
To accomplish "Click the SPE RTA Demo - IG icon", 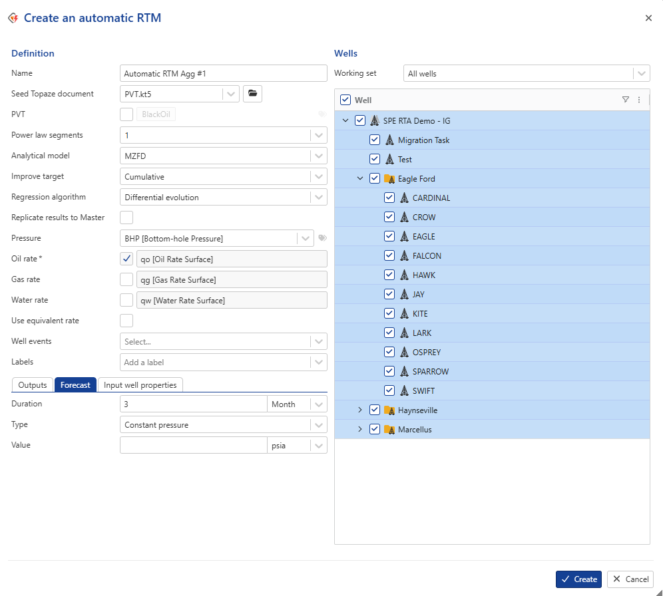I will pyautogui.click(x=375, y=121).
